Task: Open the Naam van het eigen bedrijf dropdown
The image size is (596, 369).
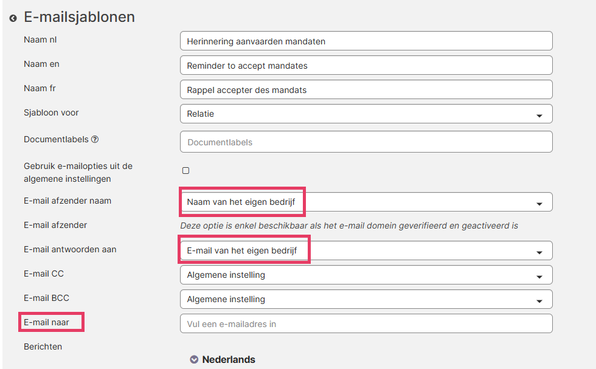Action: click(366, 202)
